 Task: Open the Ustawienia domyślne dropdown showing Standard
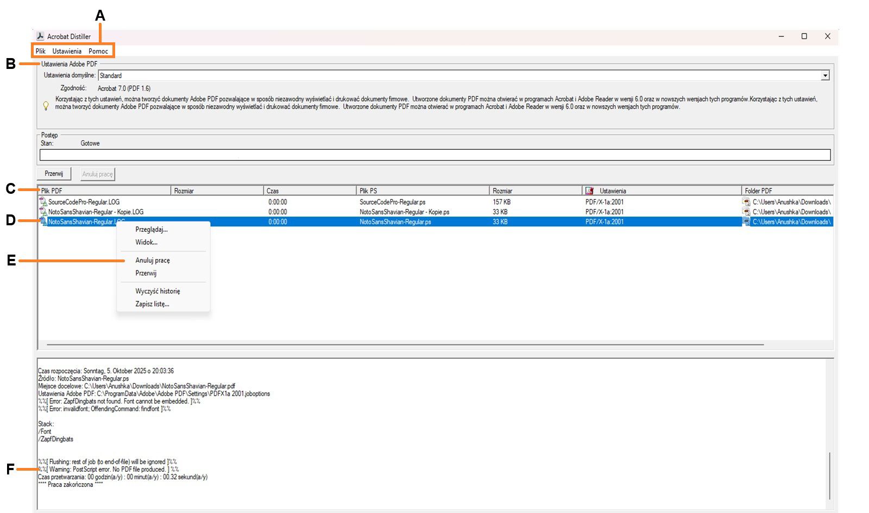click(464, 75)
